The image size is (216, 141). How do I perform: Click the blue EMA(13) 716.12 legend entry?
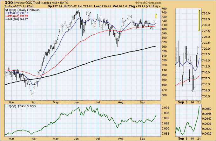point(17,13)
